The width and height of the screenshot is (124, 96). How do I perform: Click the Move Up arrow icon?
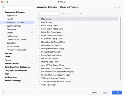point(74,14)
